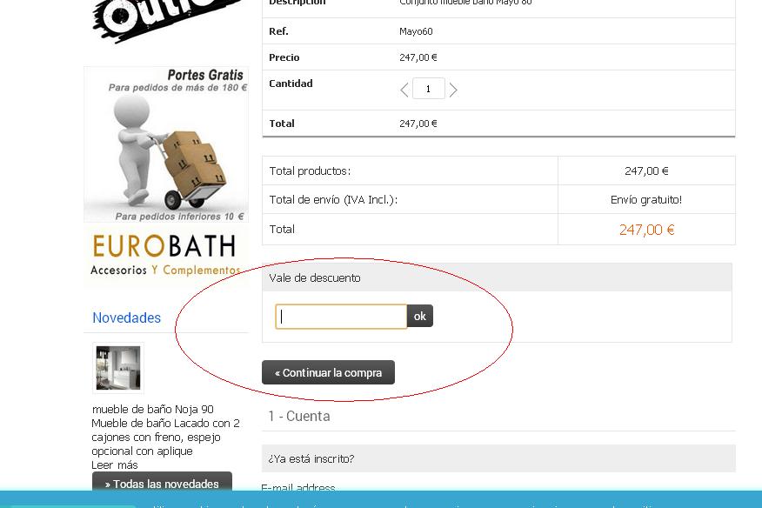Screen dimensions: 762x508
Task: Open the mueble de baño Noja 90 link
Action: click(x=152, y=410)
